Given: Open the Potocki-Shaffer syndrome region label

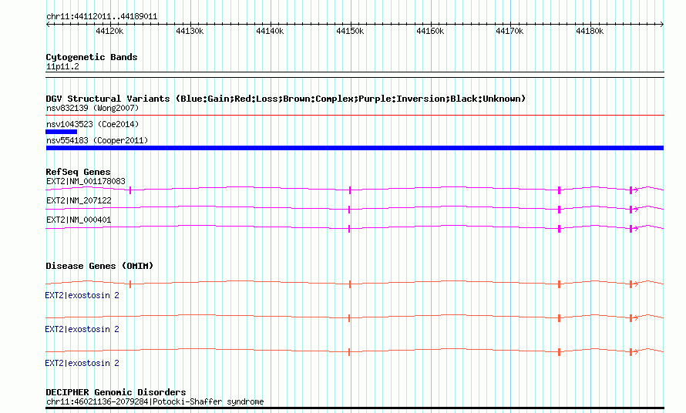Looking at the screenshot, I should tap(155, 401).
